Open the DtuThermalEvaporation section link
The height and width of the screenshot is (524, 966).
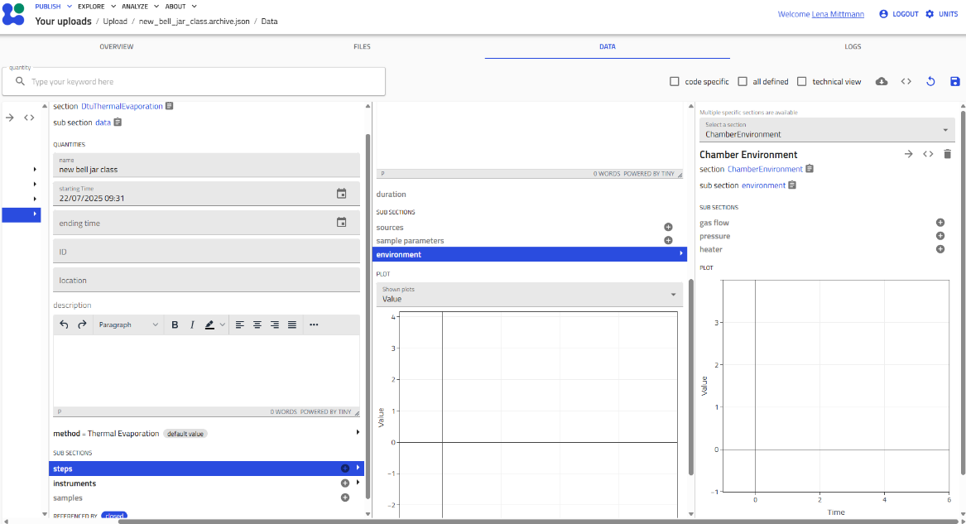pyautogui.click(x=122, y=107)
